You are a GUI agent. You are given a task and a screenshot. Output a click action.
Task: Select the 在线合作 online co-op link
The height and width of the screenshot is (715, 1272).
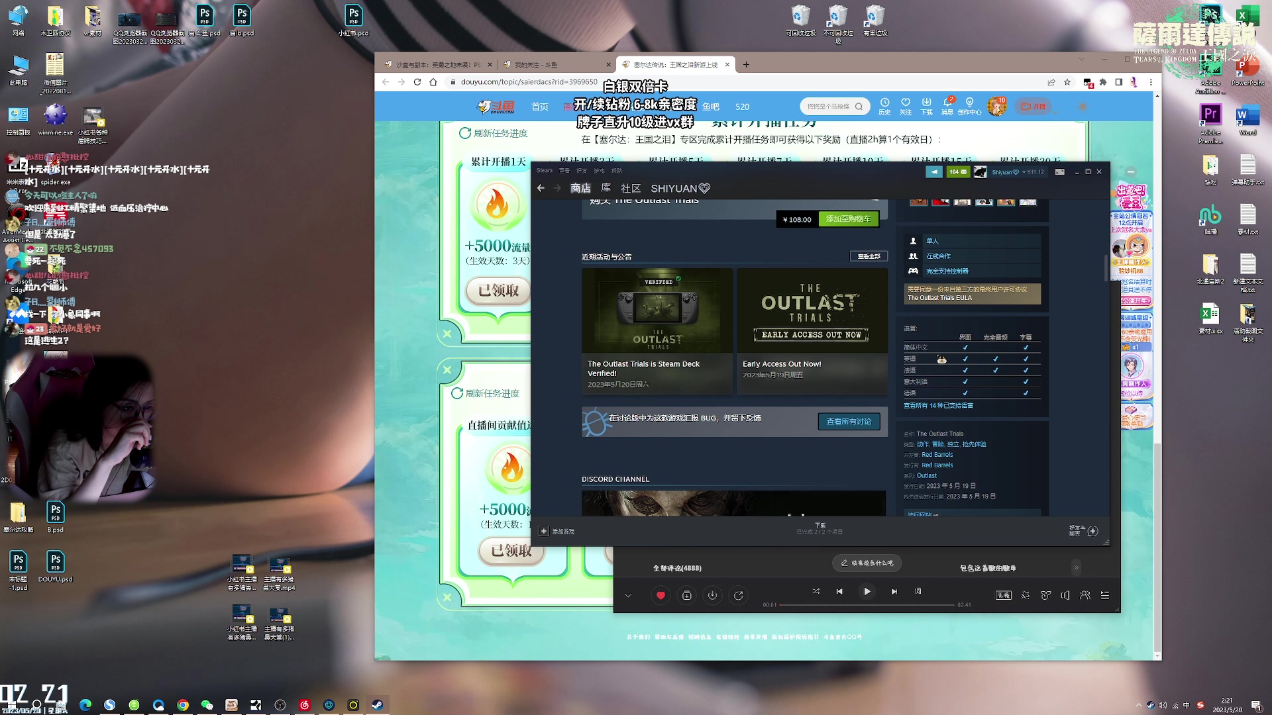click(938, 256)
